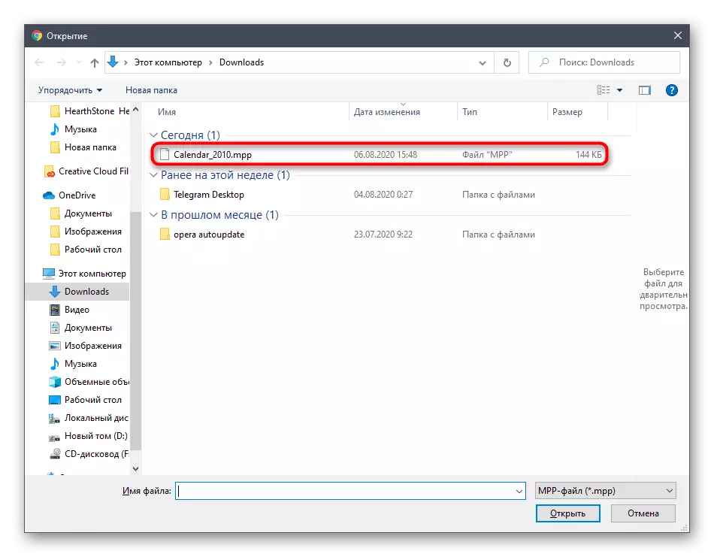Open the MPP-файл (*.mpp) type filter
Viewport: 714px width, 557px height.
click(605, 491)
